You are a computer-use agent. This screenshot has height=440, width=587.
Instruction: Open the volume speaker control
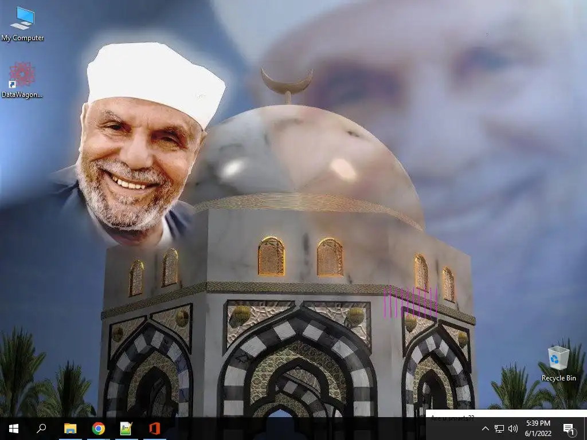point(513,429)
